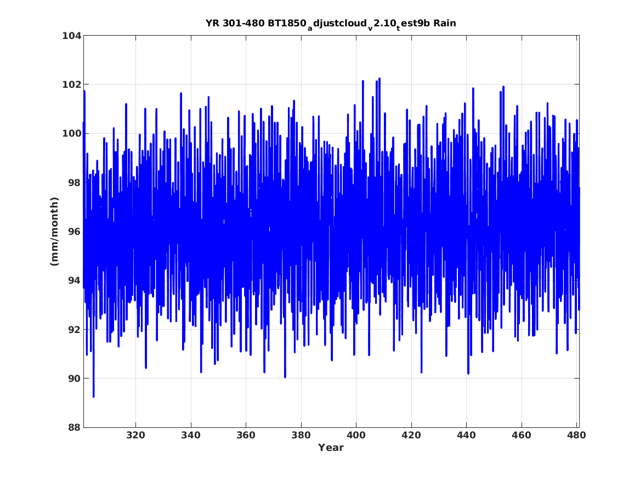Click the y-axis tick label '96'

[x=75, y=231]
